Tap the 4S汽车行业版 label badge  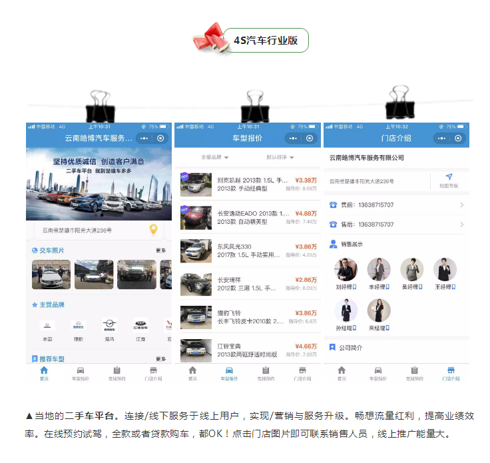point(266,41)
